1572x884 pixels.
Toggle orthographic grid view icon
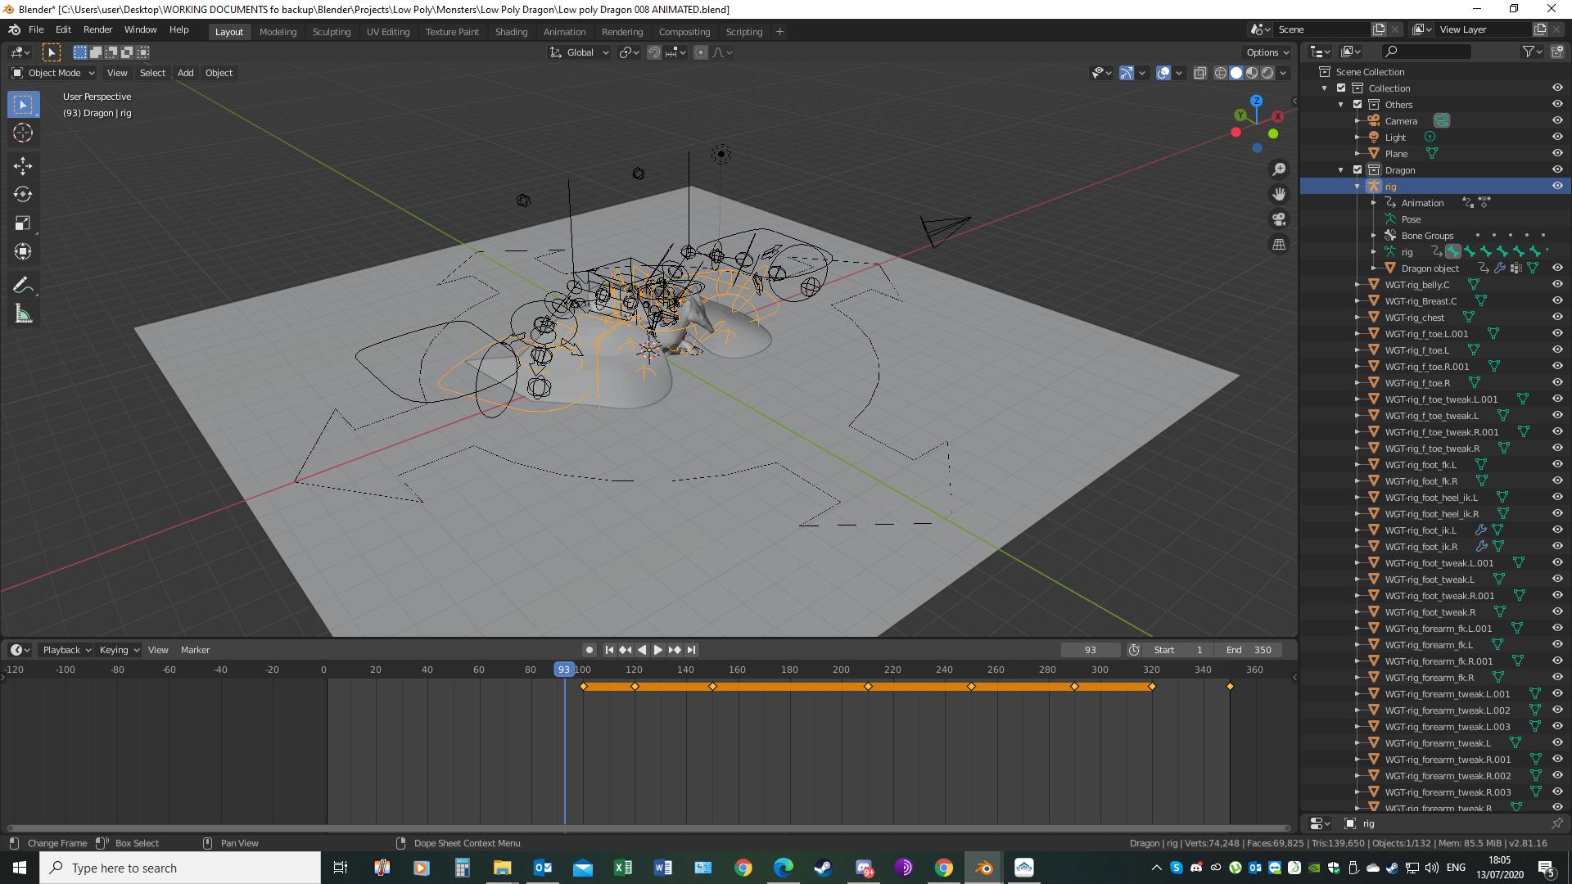tap(1279, 245)
